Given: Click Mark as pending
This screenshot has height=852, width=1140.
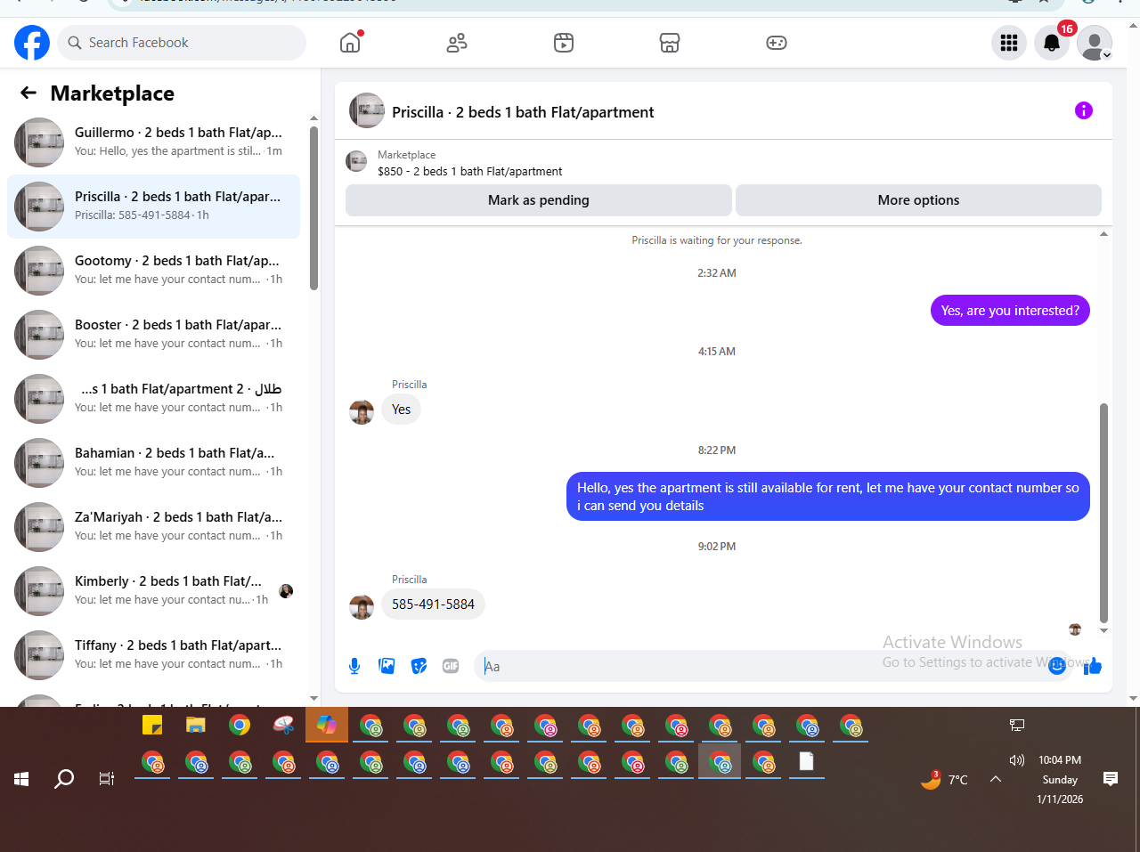Looking at the screenshot, I should [539, 200].
